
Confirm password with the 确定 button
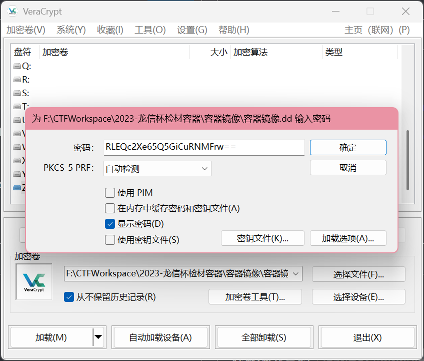pos(348,148)
